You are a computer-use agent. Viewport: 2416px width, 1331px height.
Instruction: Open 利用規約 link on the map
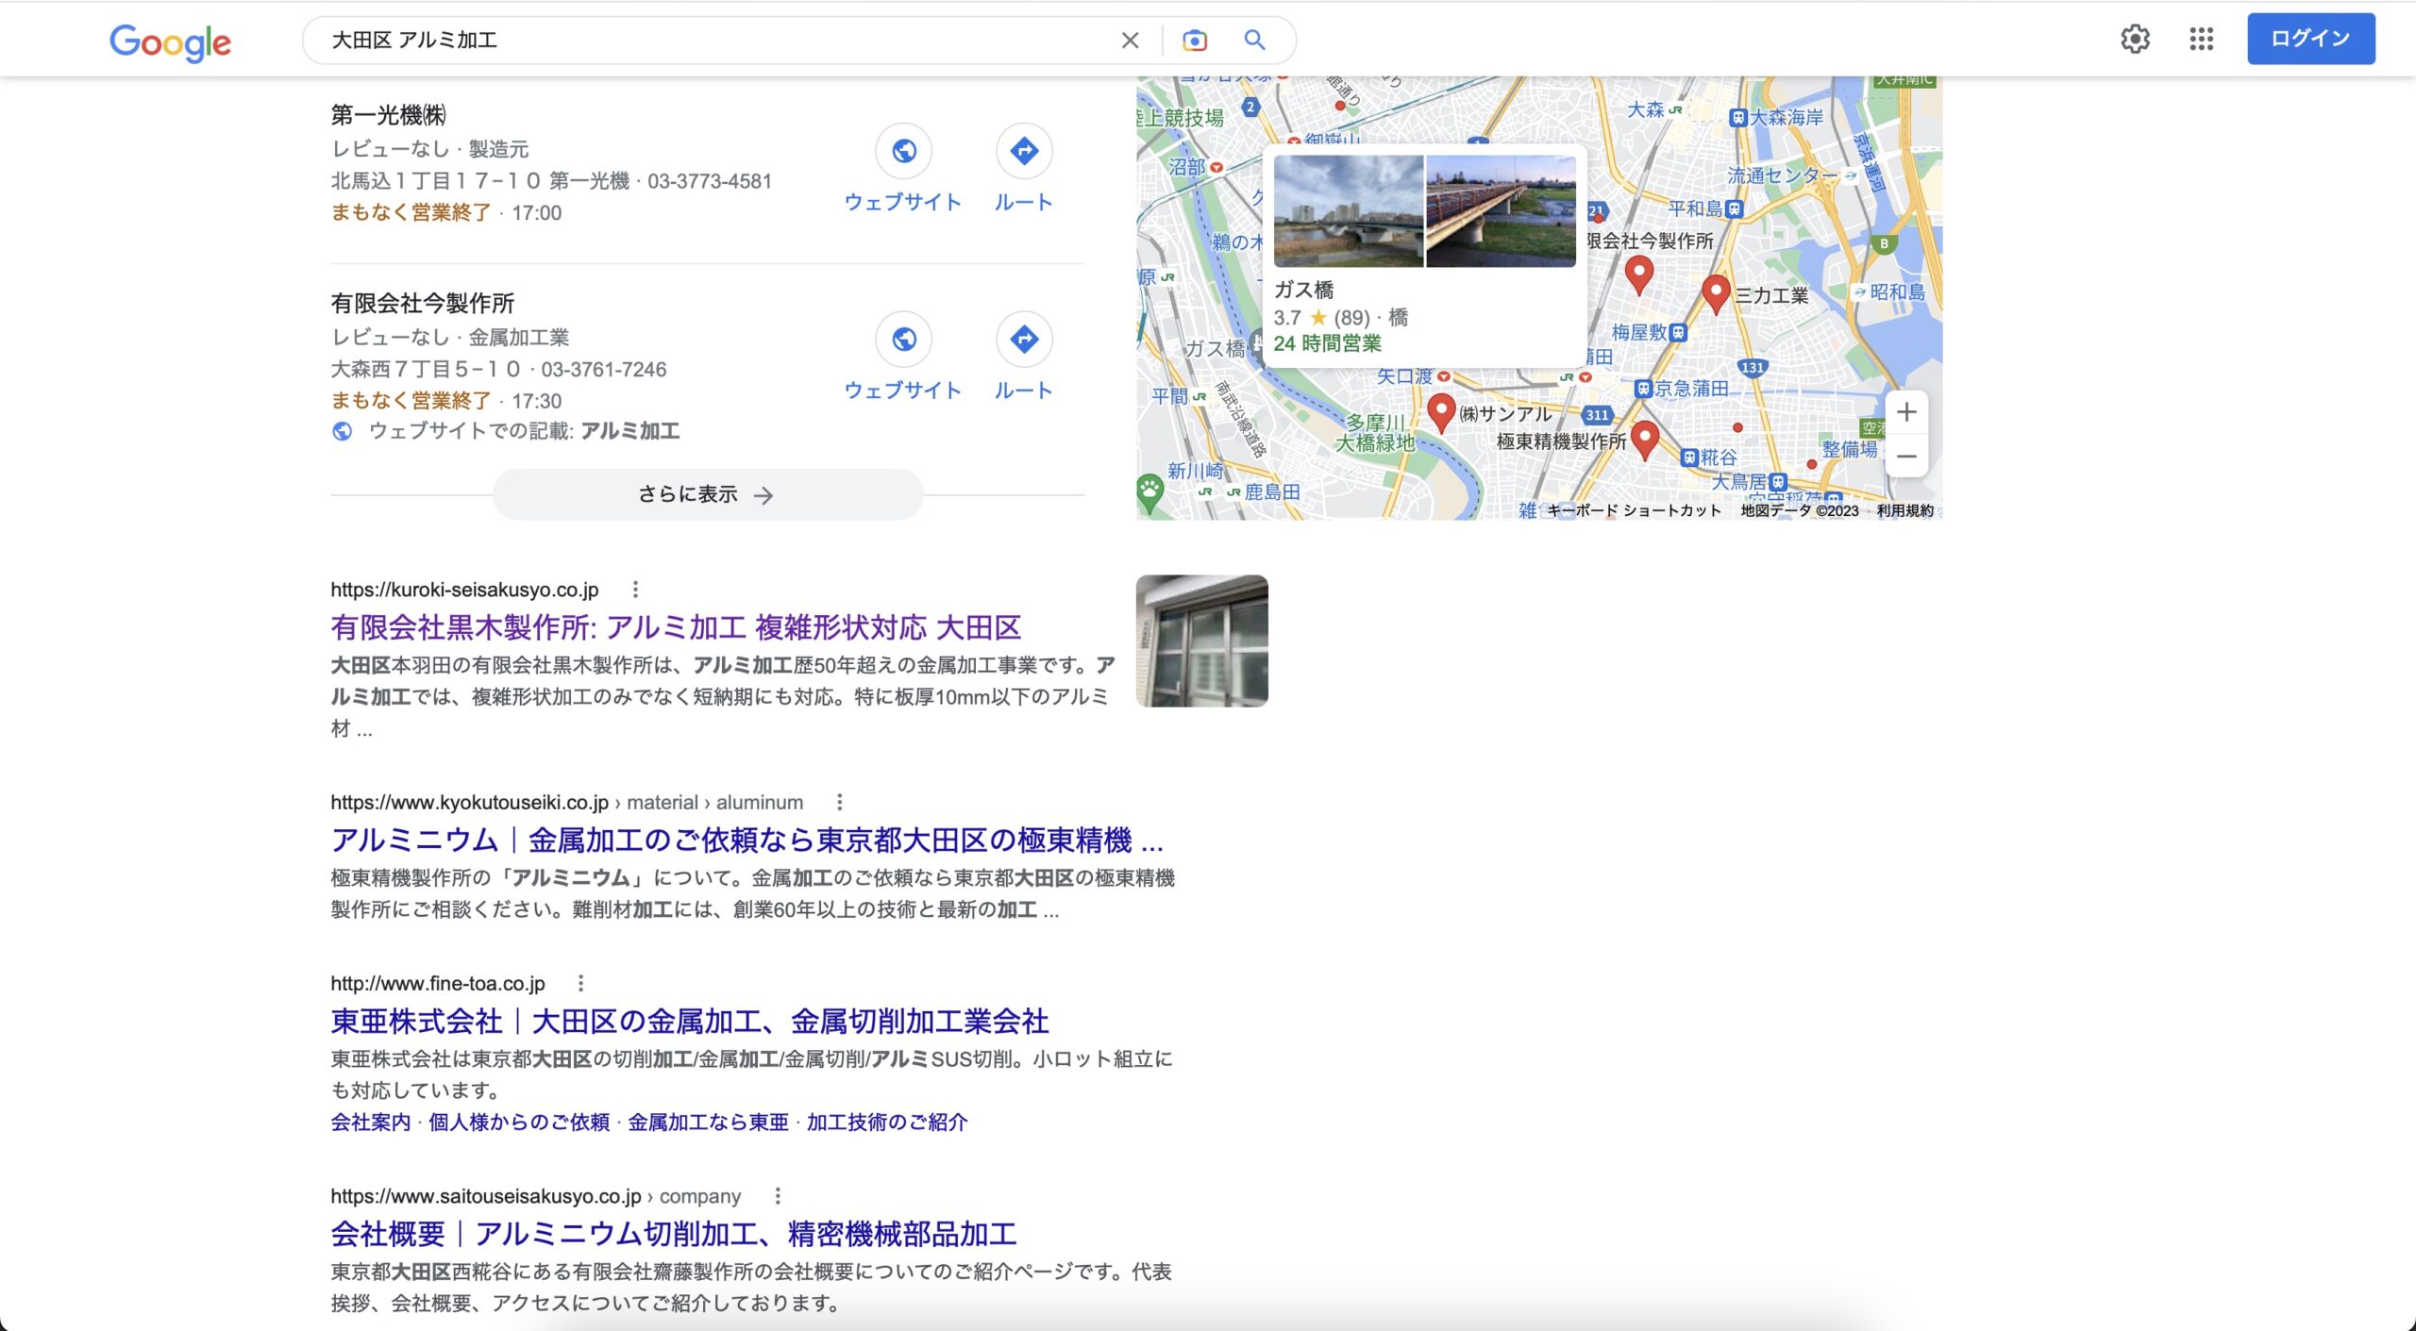click(1904, 510)
